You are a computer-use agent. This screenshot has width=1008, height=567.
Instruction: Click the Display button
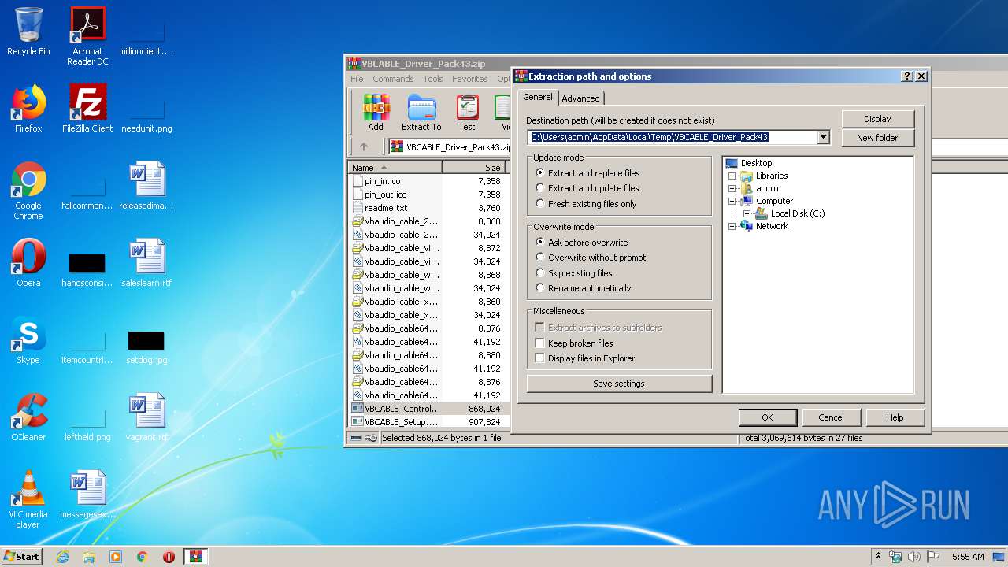click(x=877, y=119)
